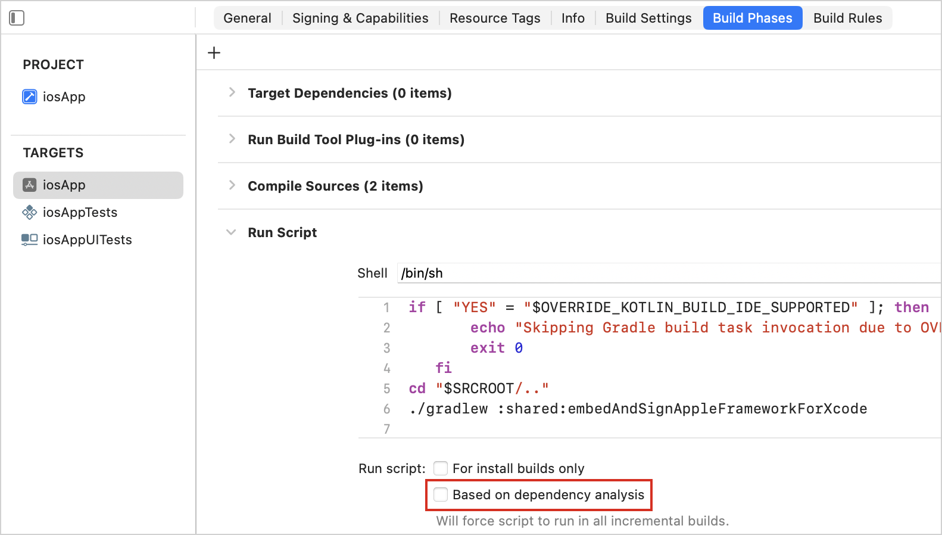Open the Signing & Capabilities tab

pos(360,18)
